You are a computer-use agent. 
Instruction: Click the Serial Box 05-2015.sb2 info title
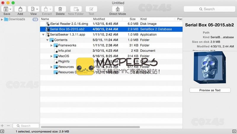209,25
